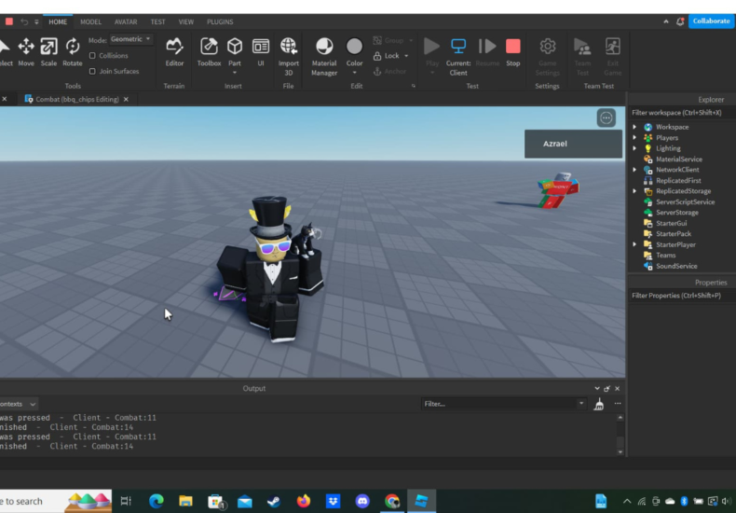Open Steam from the taskbar
The image size is (736, 513).
[274, 501]
